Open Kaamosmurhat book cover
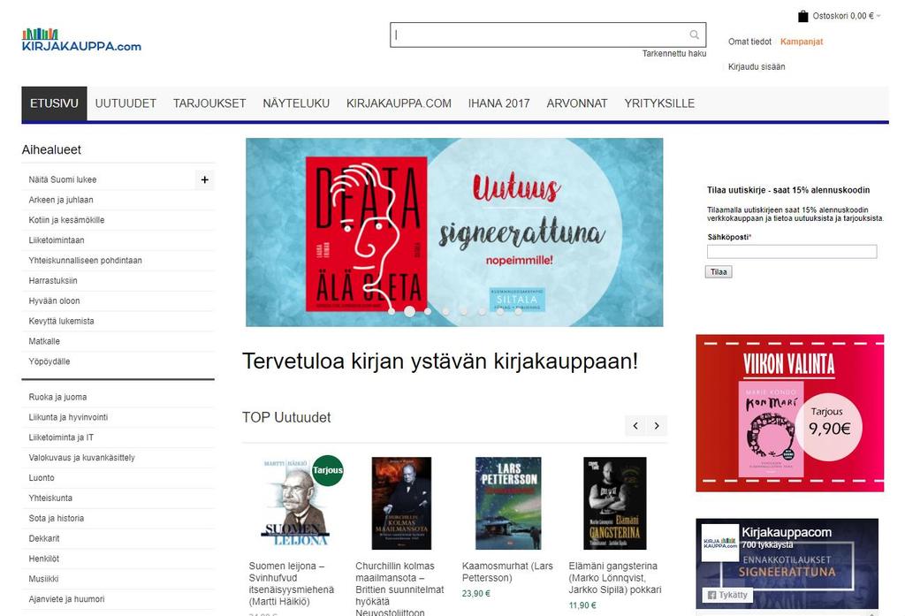Viewport: 905px width, 616px height. [508, 504]
